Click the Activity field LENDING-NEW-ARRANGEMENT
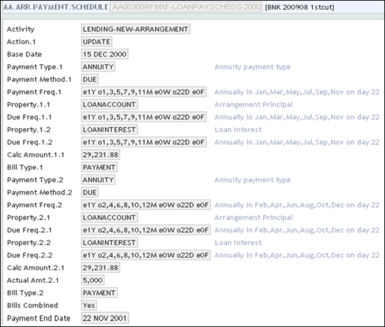Image resolution: width=385 pixels, height=327 pixels. (x=136, y=29)
